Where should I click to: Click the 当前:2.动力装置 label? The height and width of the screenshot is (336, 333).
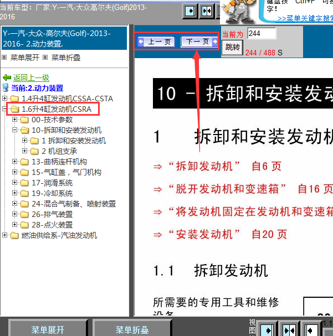(37, 88)
